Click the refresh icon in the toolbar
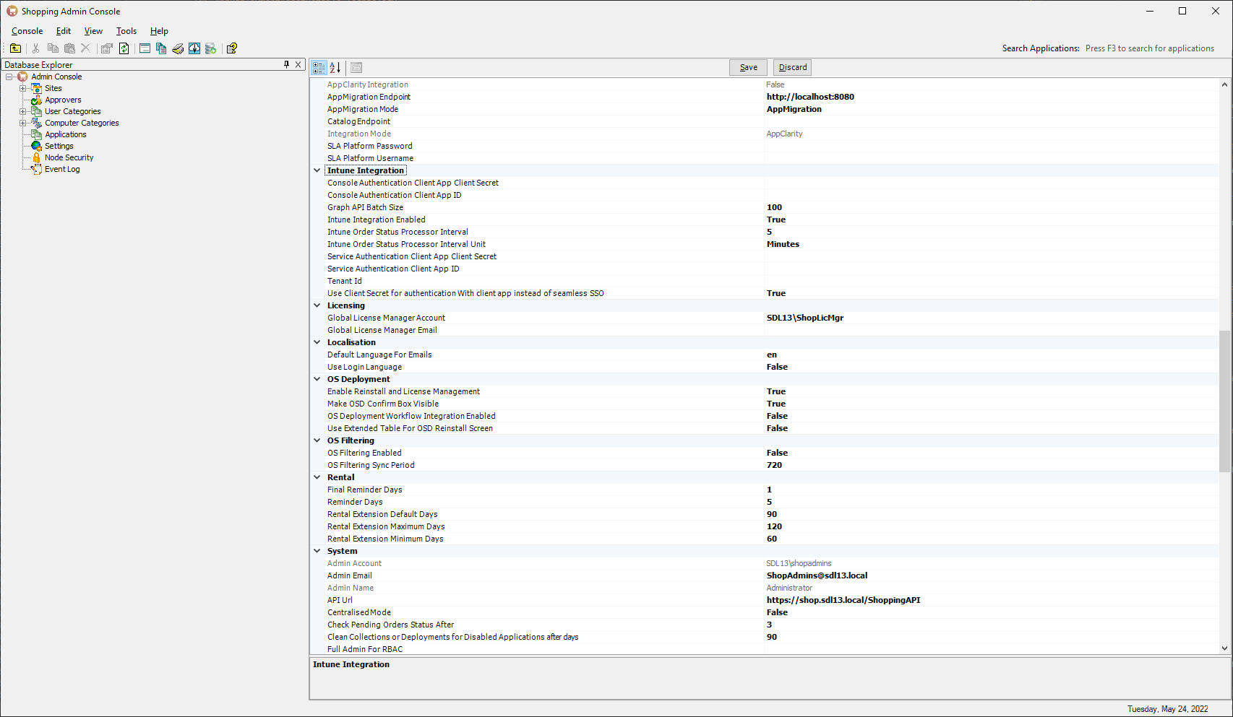1233x717 pixels. tap(124, 48)
